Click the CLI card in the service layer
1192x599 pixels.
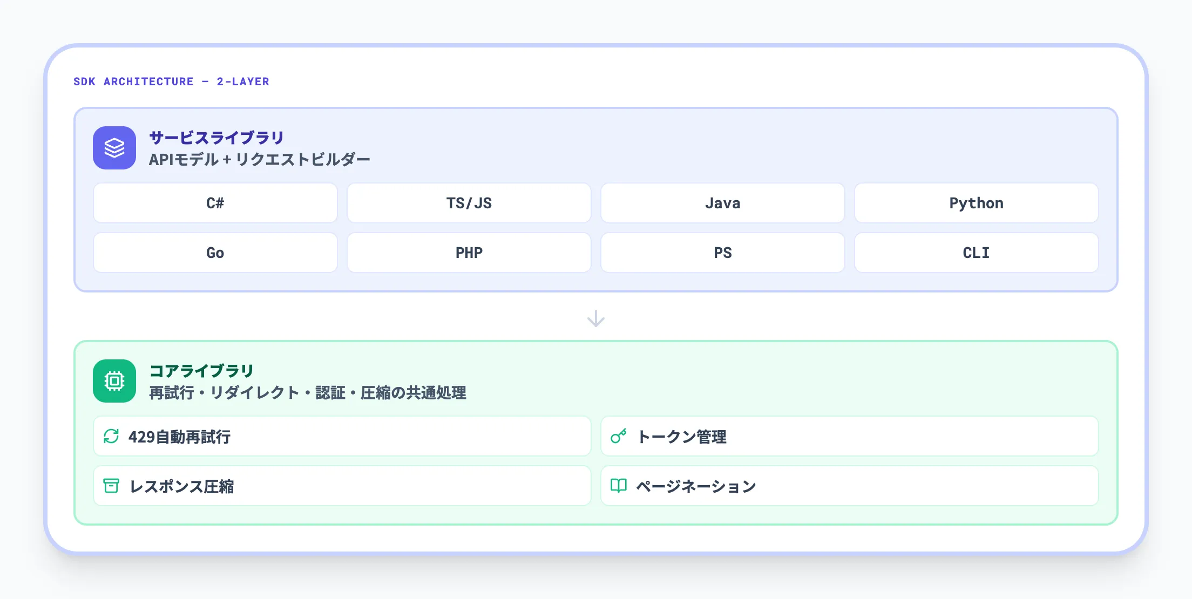[x=976, y=253]
